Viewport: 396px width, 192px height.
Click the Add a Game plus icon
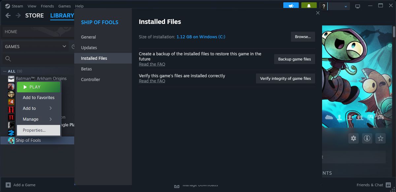[8, 185]
